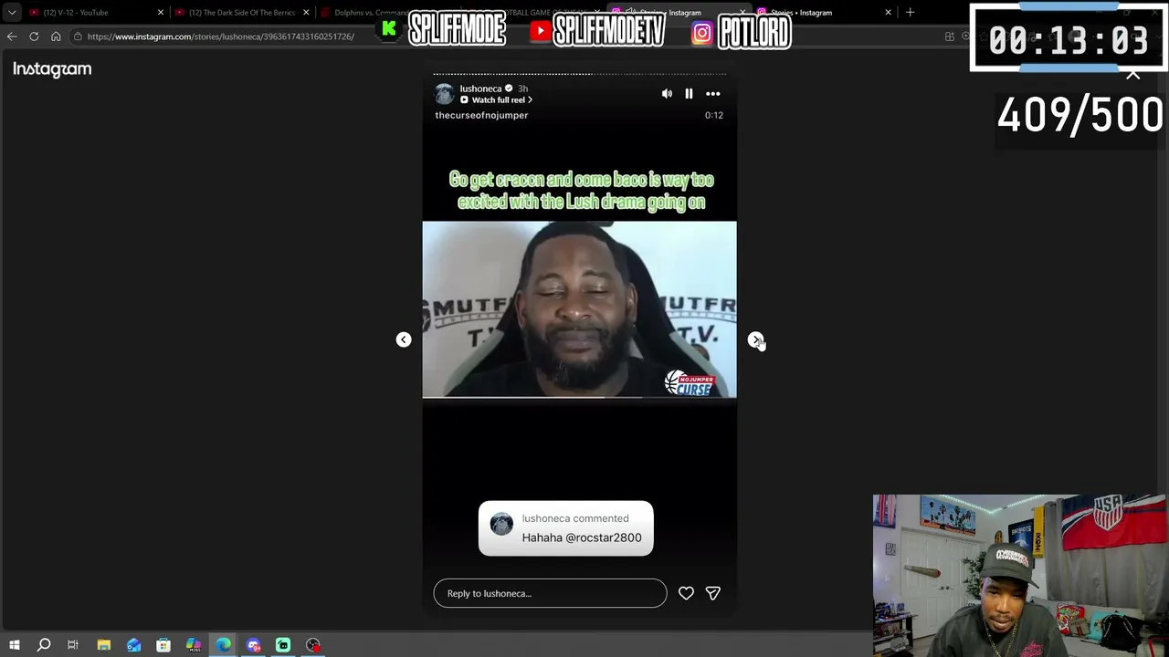Image resolution: width=1169 pixels, height=657 pixels.
Task: Open lushoneca's profile picture in the story header
Action: click(x=445, y=94)
